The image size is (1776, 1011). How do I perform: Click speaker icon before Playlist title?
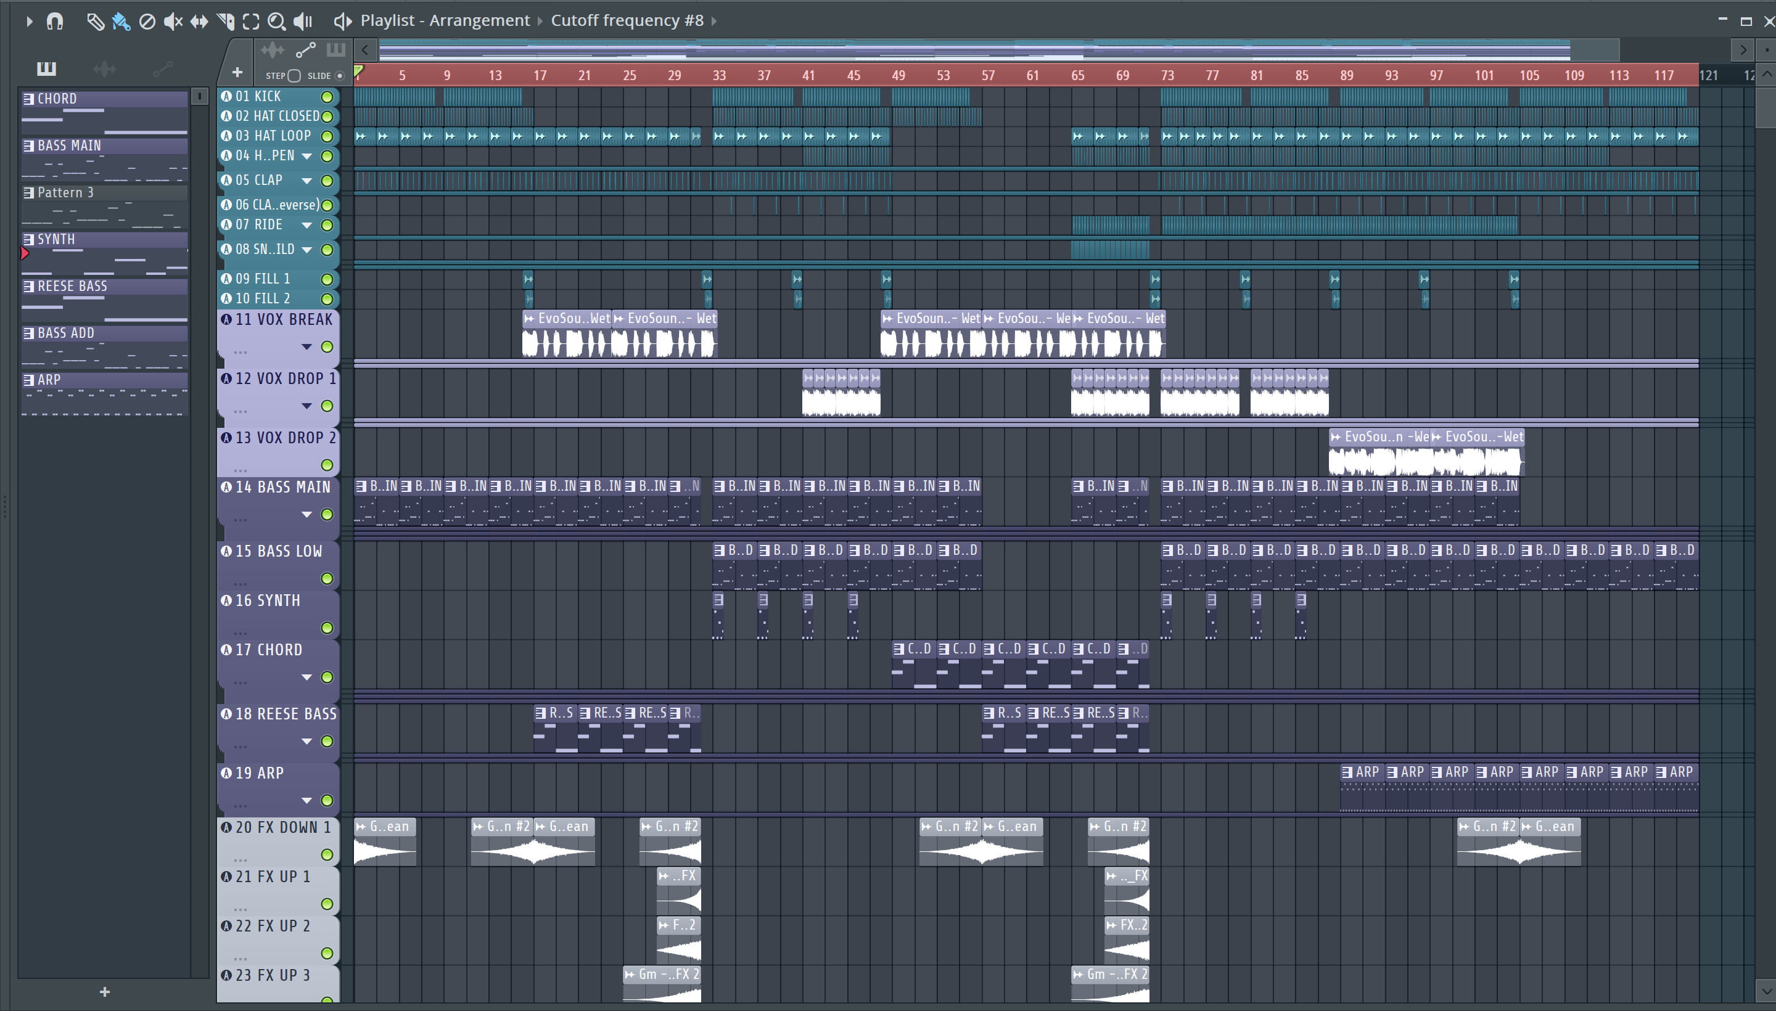(342, 22)
